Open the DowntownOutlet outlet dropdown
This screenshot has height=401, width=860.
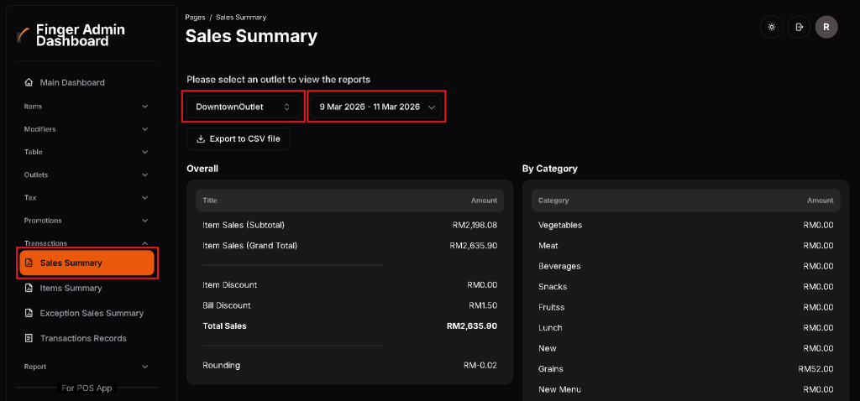click(243, 107)
